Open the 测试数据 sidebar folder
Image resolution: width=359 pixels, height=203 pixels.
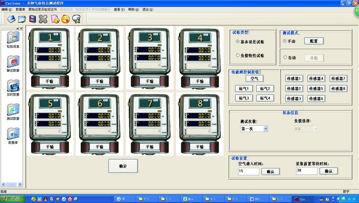point(13,110)
